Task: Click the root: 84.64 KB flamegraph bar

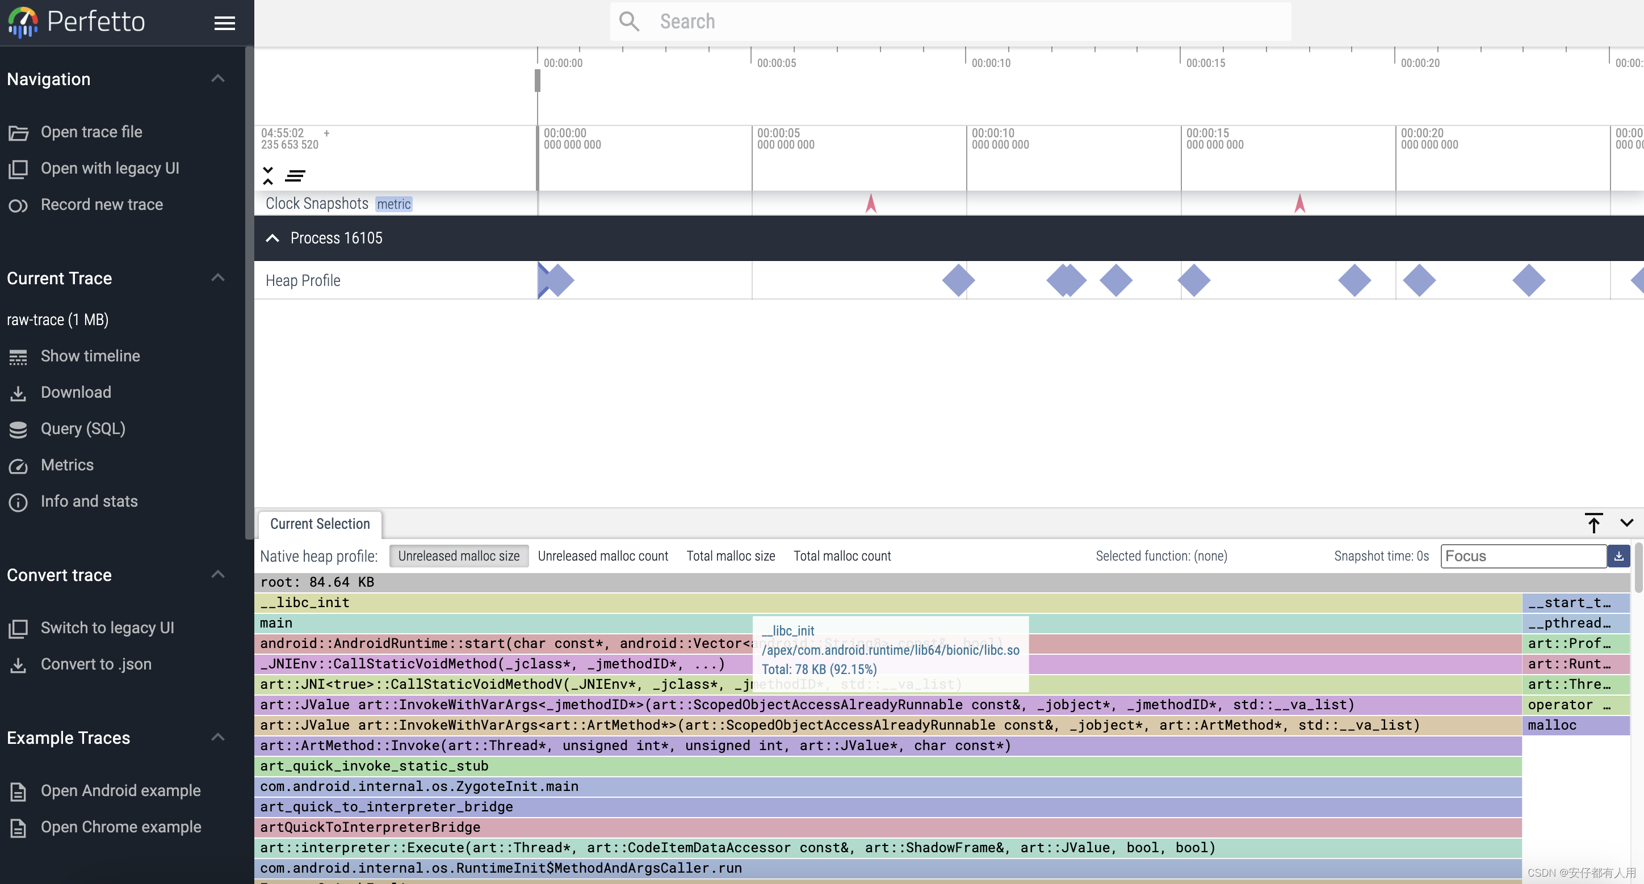Action: 942,582
